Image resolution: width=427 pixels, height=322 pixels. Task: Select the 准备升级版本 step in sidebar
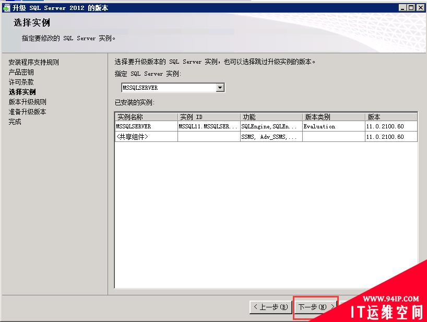pyautogui.click(x=27, y=112)
